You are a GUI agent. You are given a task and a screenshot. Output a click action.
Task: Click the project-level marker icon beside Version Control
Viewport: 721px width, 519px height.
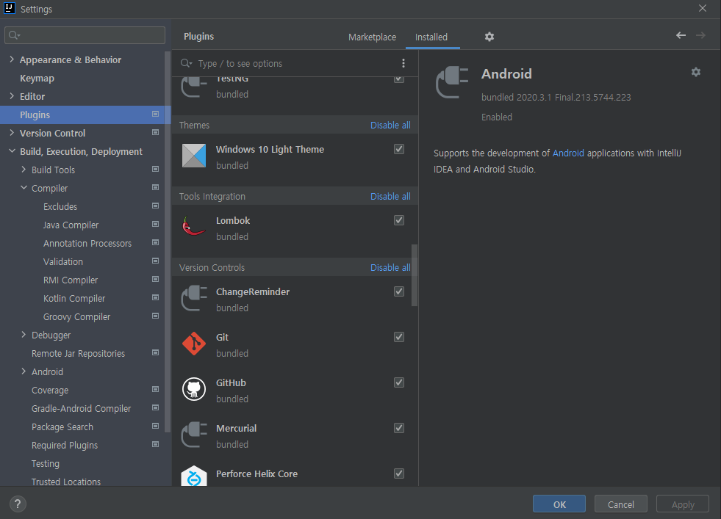tap(155, 132)
